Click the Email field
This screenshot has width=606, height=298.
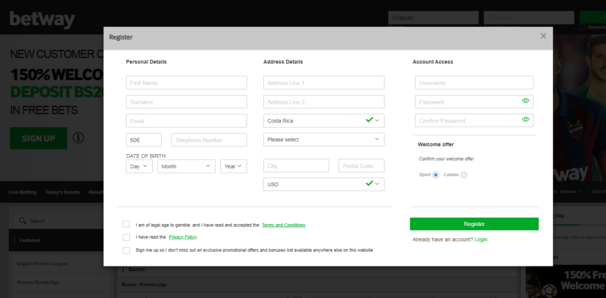tap(187, 120)
